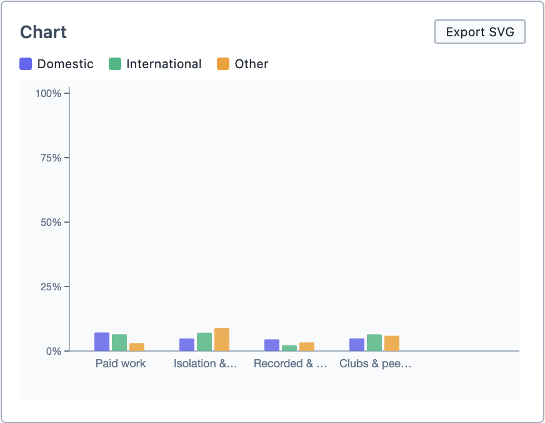Click the International bar in Recorded group
545x423 pixels.
point(289,348)
